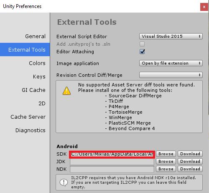Viewport: 209px width, 193px height.
Task: Open the Diagnostics section
Action: click(x=31, y=130)
